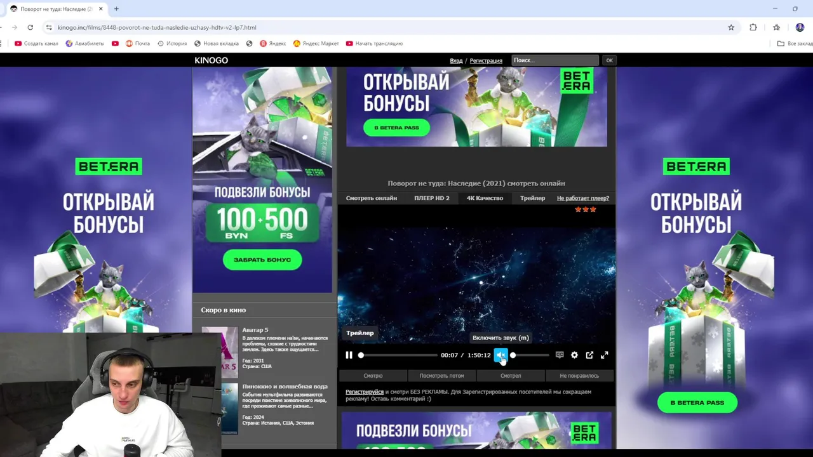813x457 pixels.
Task: Focus the Поиск search field
Action: (555, 60)
